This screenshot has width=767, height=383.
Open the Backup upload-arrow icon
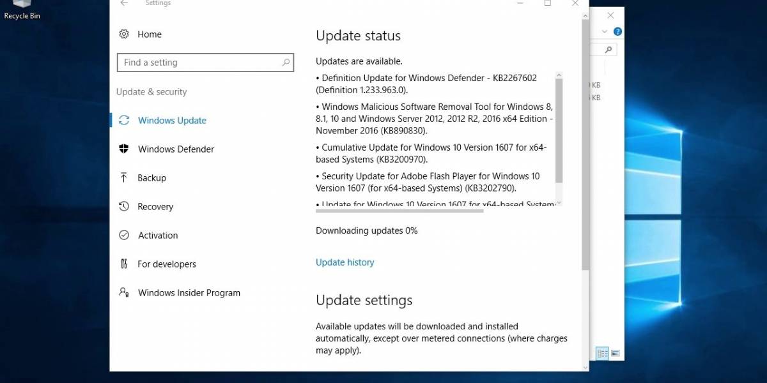[124, 177]
